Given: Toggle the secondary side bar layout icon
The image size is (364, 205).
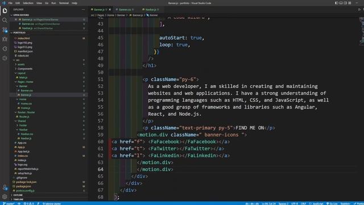Looking at the screenshot, I should tap(345, 3).
